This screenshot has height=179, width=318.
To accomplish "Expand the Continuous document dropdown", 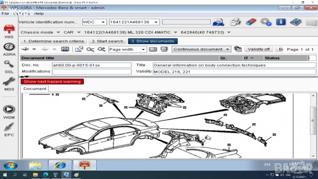I will coord(227,49).
